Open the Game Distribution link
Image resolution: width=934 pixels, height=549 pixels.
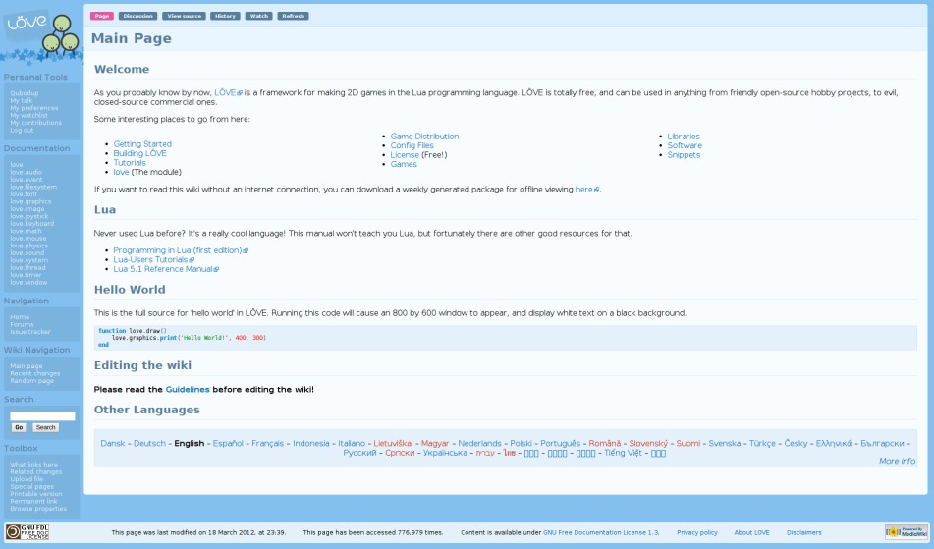[424, 137]
